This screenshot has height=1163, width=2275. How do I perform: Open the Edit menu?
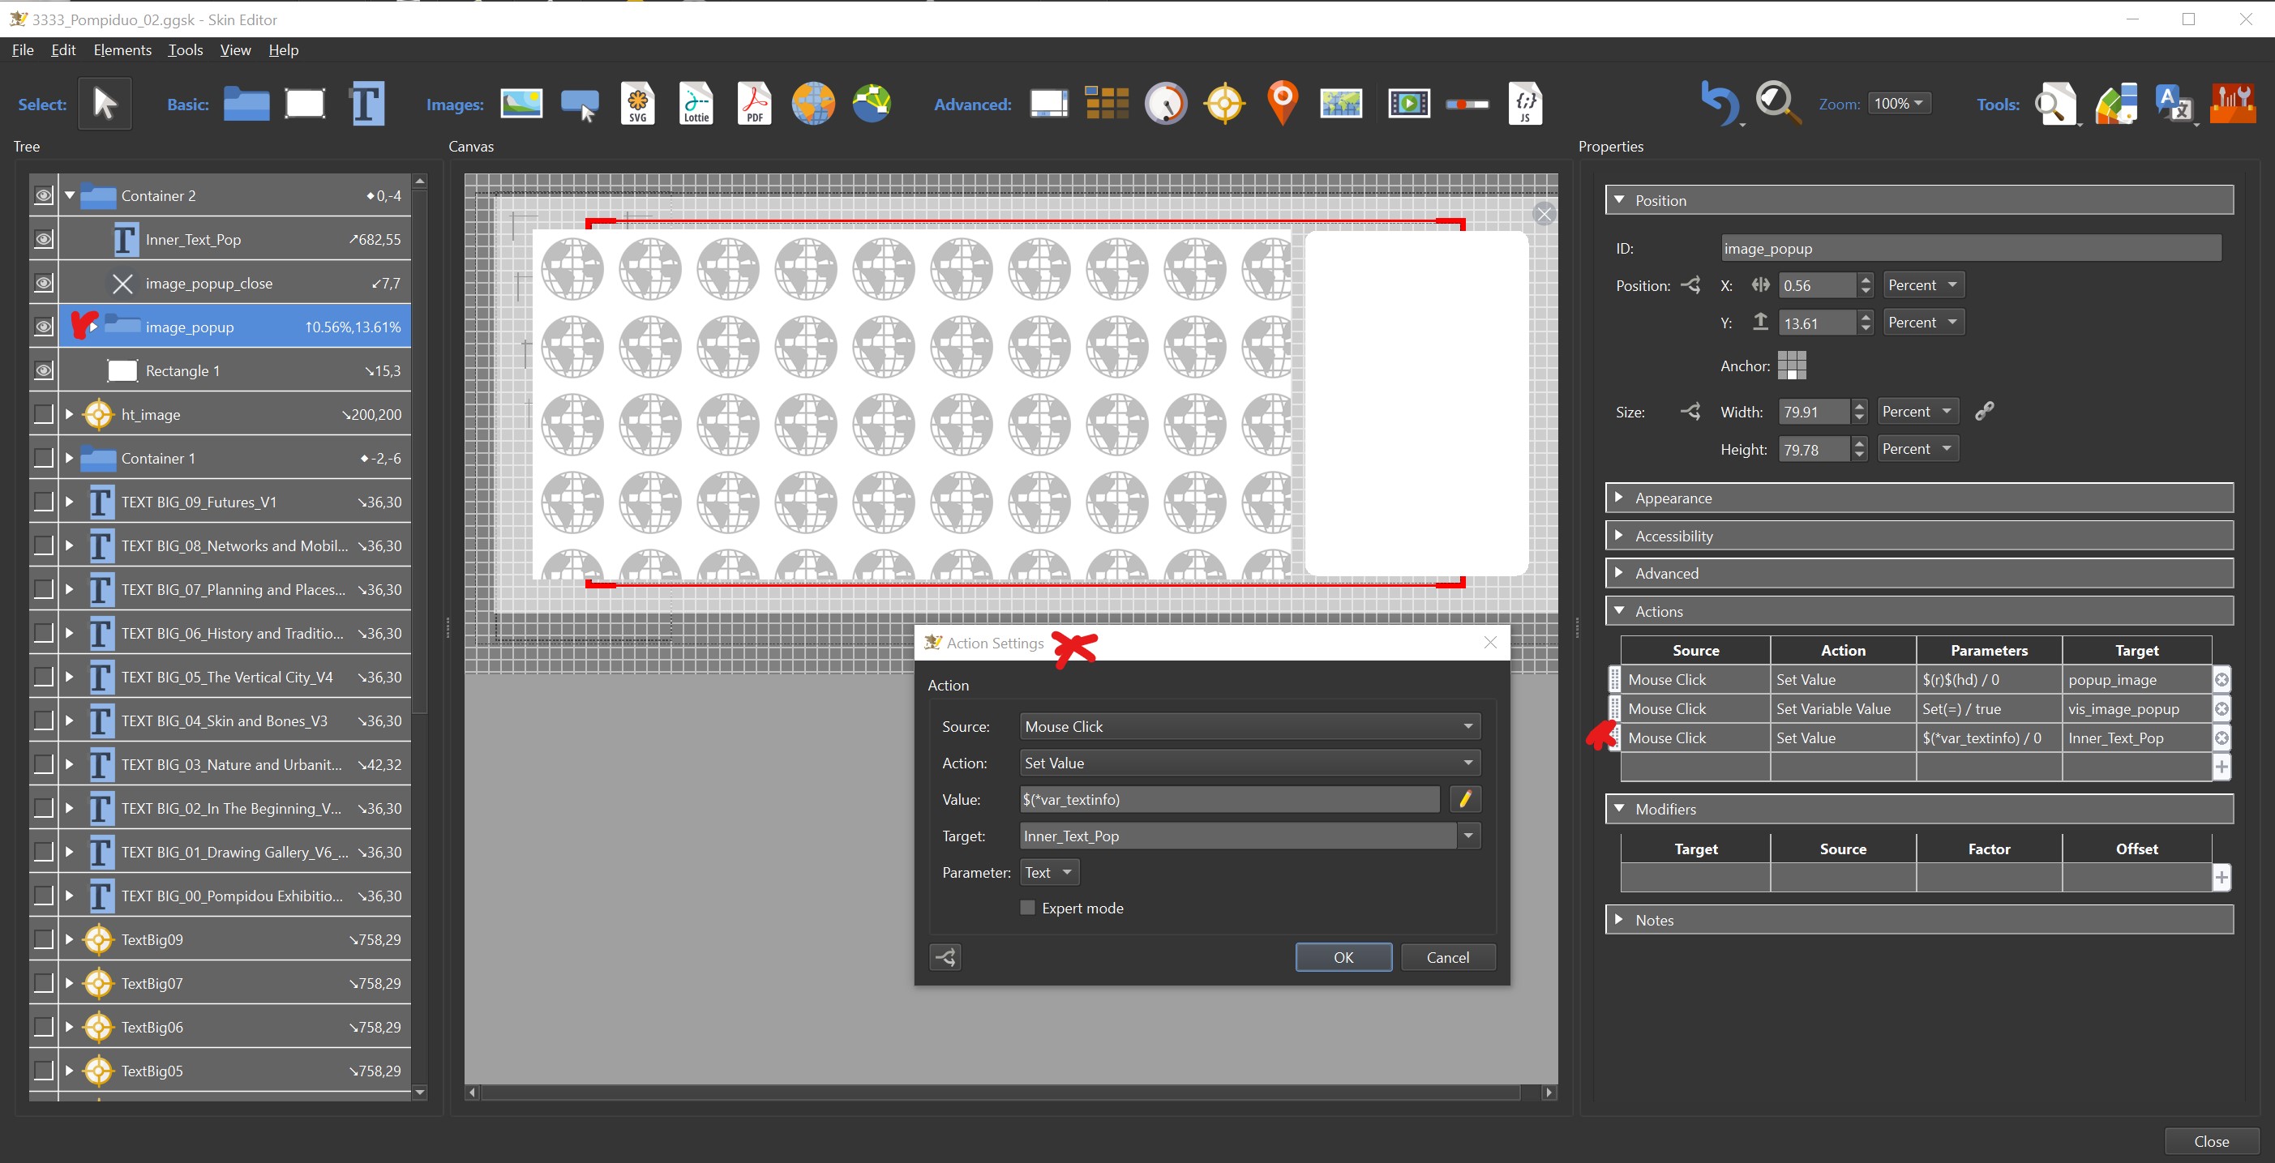tap(63, 49)
